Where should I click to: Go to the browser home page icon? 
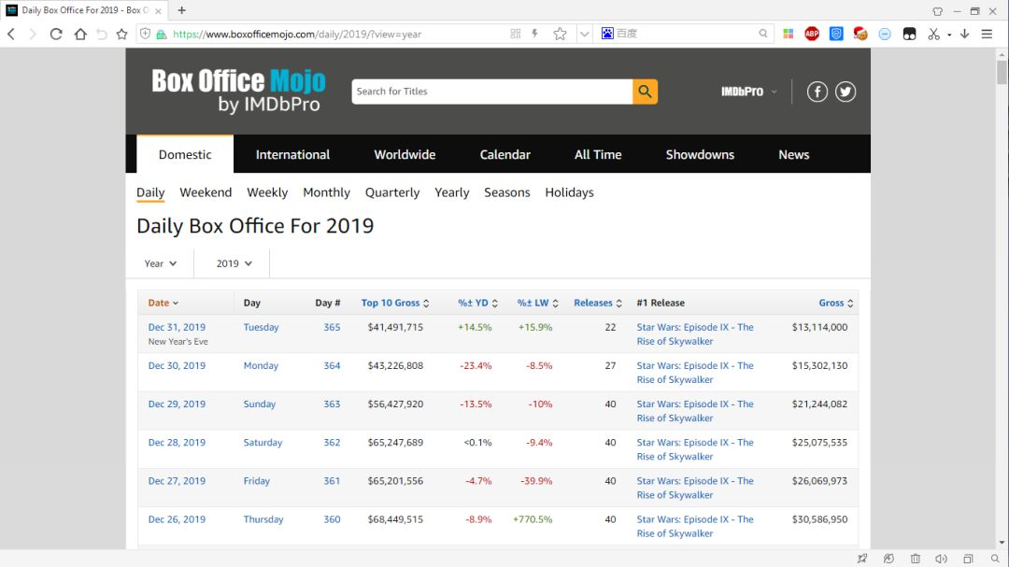[x=80, y=34]
